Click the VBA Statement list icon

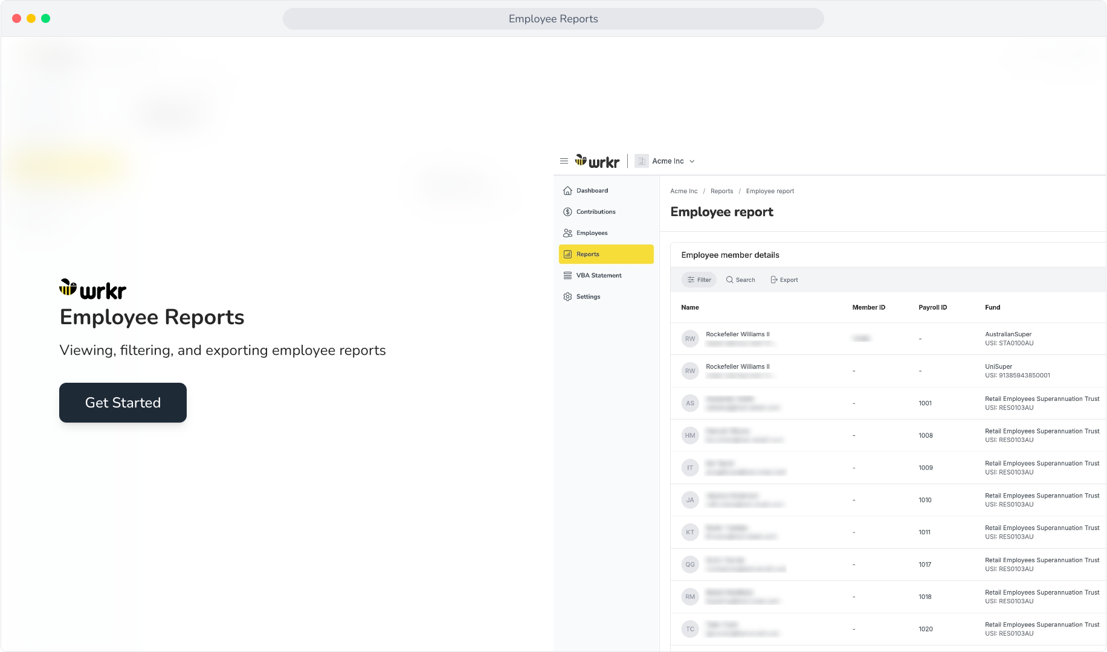(567, 275)
